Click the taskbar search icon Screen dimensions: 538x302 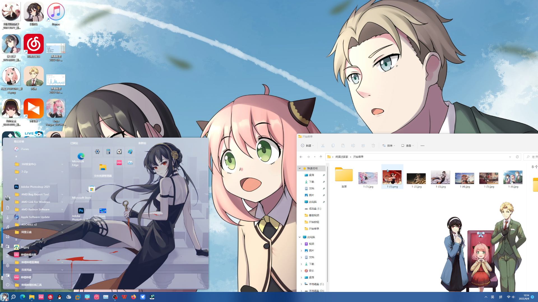[13, 297]
